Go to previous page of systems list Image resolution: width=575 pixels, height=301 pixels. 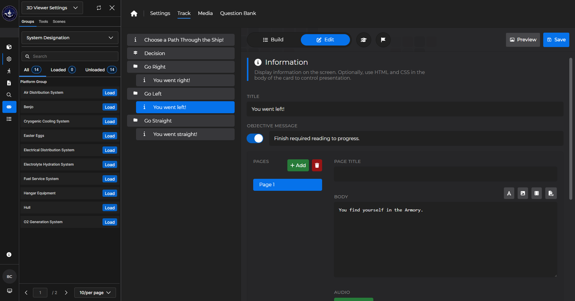click(x=26, y=293)
